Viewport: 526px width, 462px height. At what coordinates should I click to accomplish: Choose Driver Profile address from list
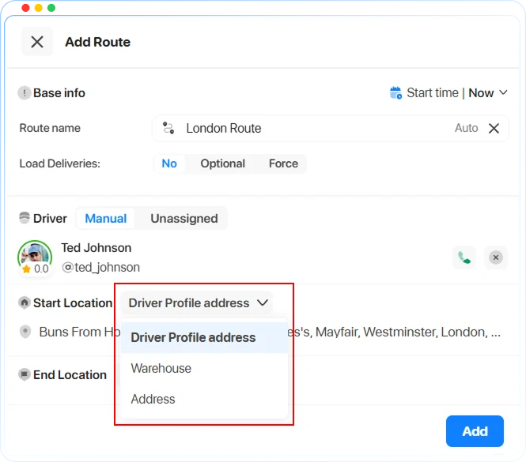pyautogui.click(x=204, y=337)
